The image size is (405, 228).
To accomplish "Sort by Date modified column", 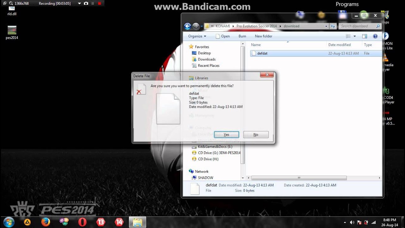I will [x=344, y=45].
